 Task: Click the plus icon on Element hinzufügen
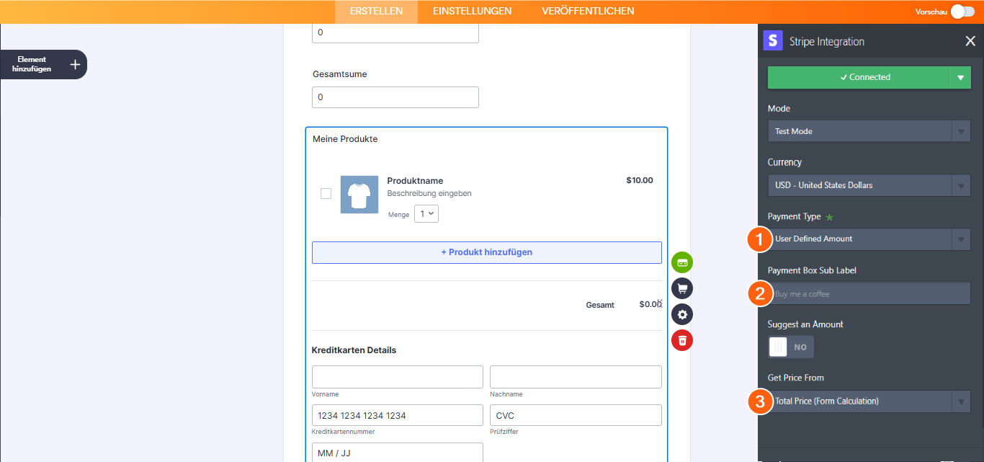[75, 64]
